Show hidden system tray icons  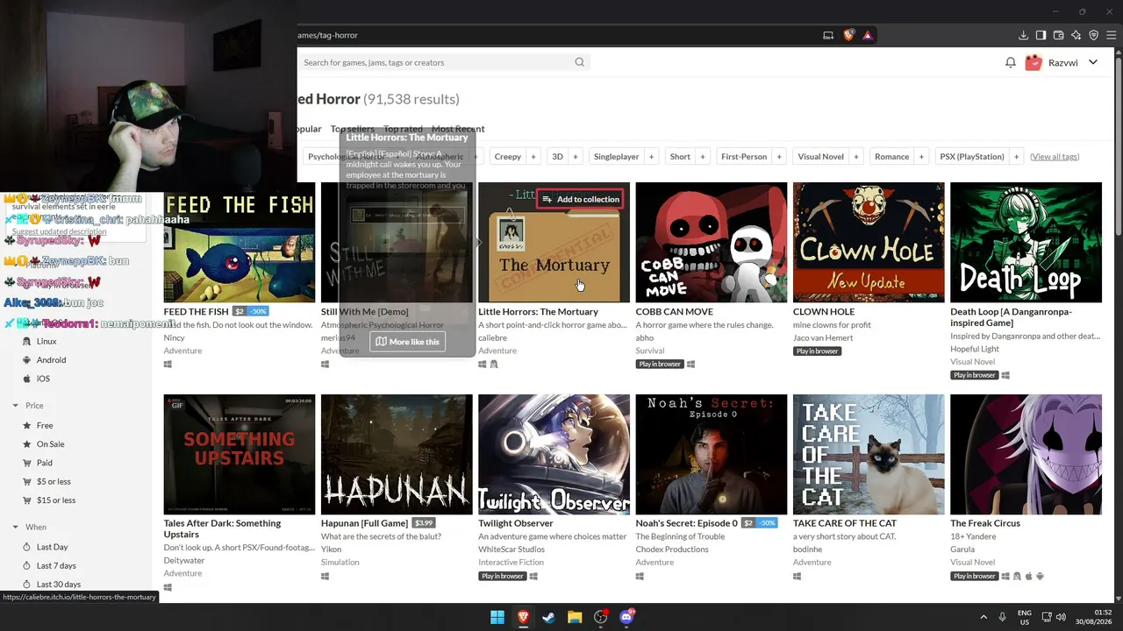[984, 617]
